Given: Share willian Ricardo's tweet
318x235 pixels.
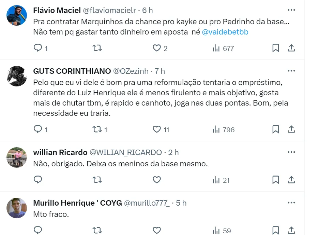Looking at the screenshot, I should tap(291, 179).
